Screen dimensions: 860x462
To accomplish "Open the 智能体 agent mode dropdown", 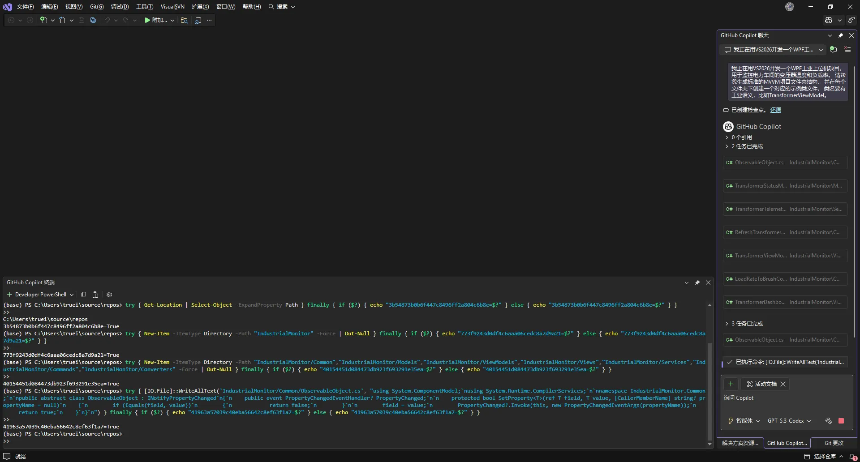I will coord(744,421).
